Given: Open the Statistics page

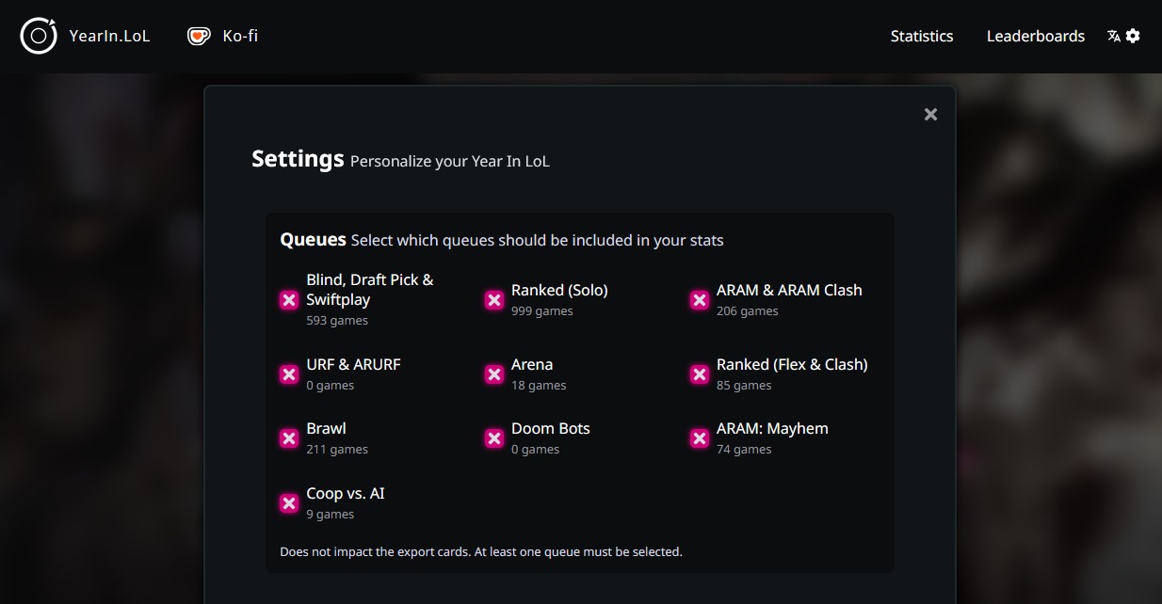Looking at the screenshot, I should point(921,36).
